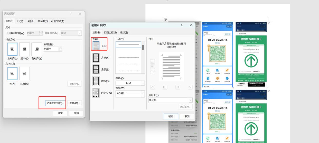Switch to the 可选文字(A) tab

pyautogui.click(x=58, y=21)
